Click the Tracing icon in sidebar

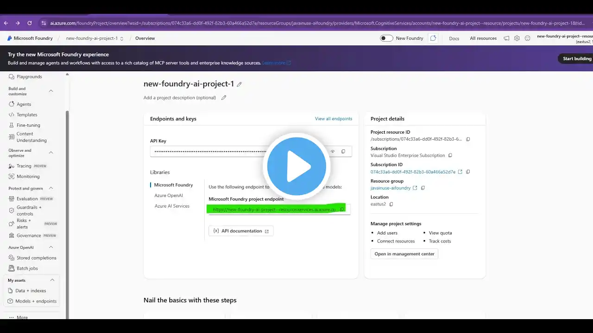[x=12, y=166]
